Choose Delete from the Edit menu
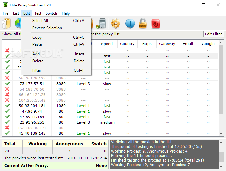Viewport: 226px width, 171px height. (x=56, y=61)
